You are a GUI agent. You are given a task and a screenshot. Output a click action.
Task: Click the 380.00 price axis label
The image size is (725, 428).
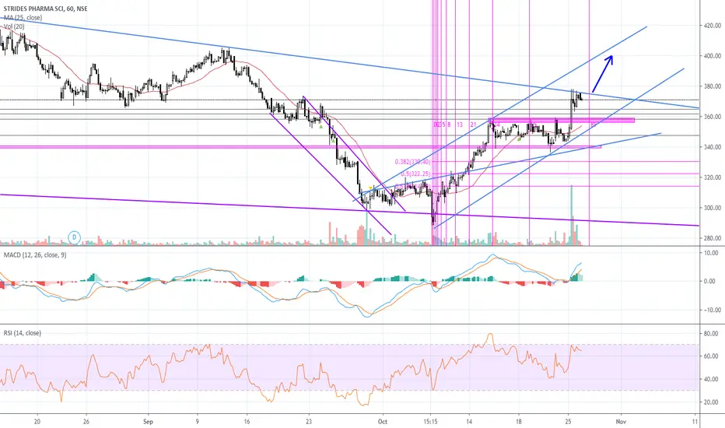click(x=712, y=86)
